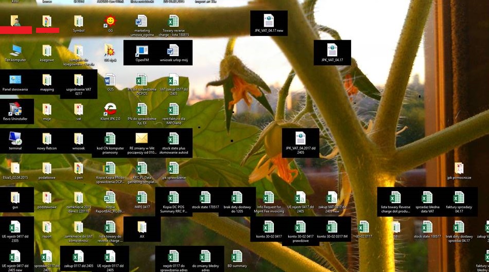Select the OpenFM shortcut icon

click(142, 51)
